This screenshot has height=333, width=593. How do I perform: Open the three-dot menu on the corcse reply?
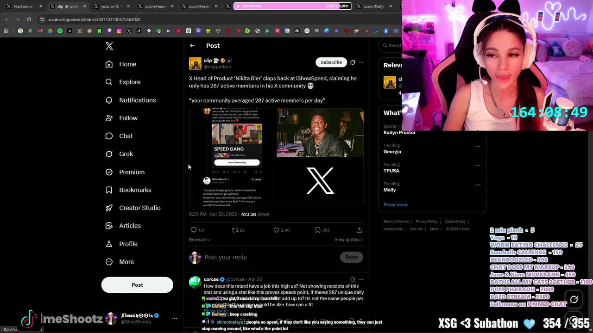361,279
